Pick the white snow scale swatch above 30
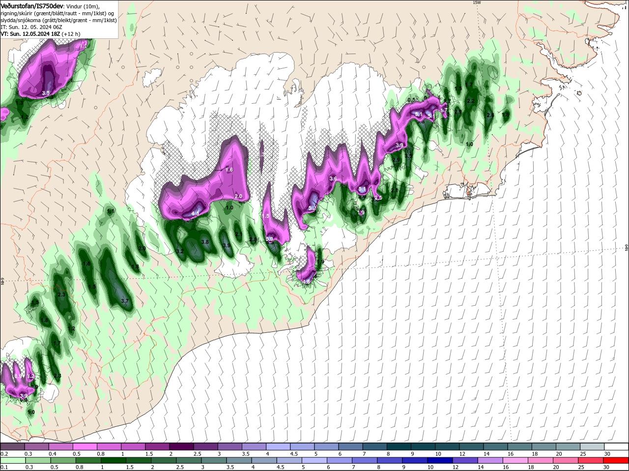 pos(616,446)
